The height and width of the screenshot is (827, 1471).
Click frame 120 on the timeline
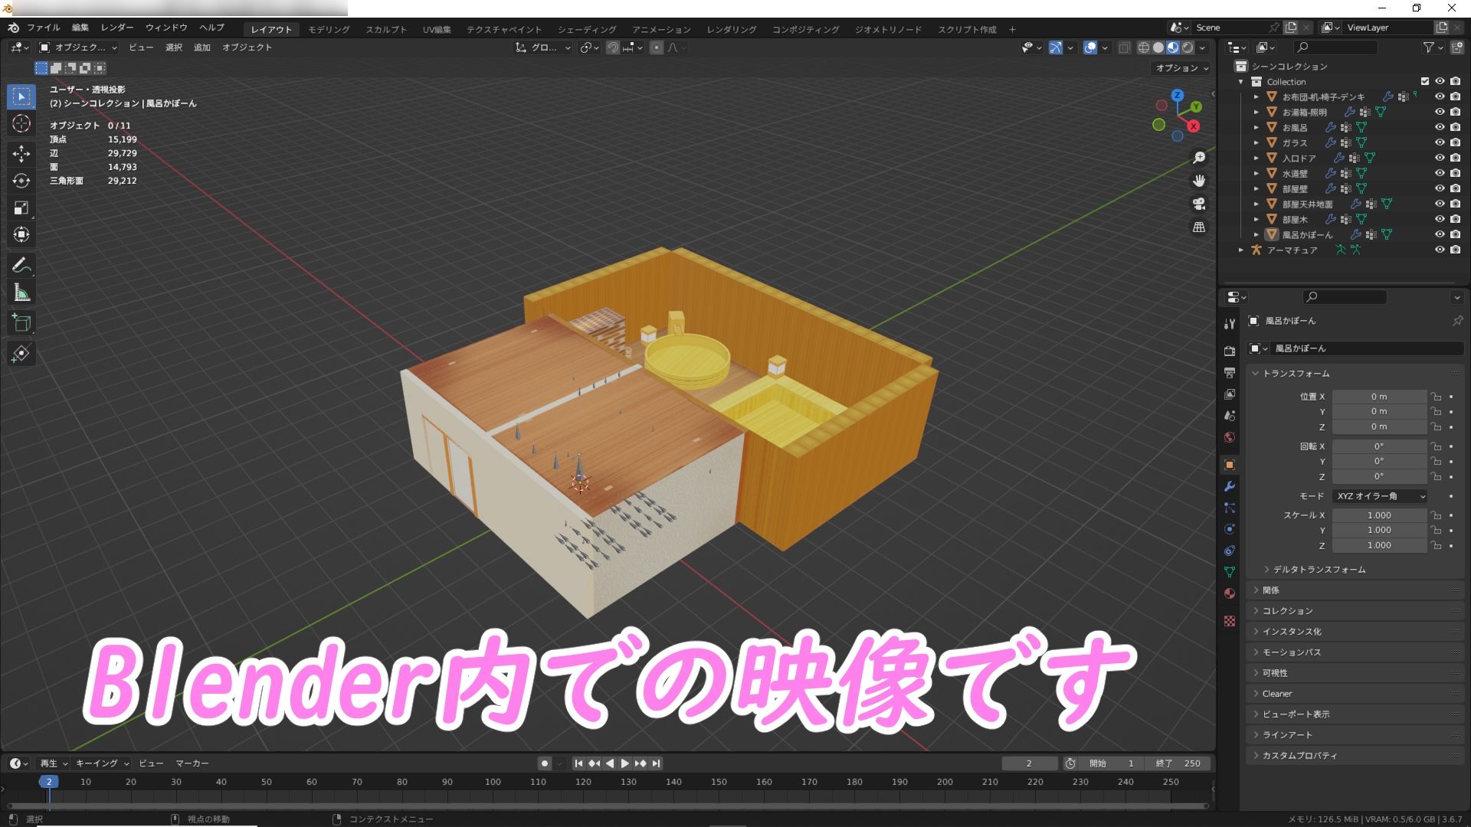coord(584,782)
